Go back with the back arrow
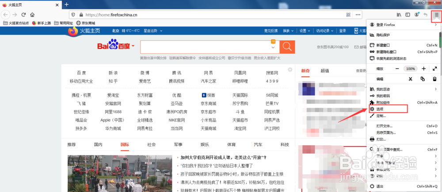Viewport: 442px width, 192px height. [6, 15]
